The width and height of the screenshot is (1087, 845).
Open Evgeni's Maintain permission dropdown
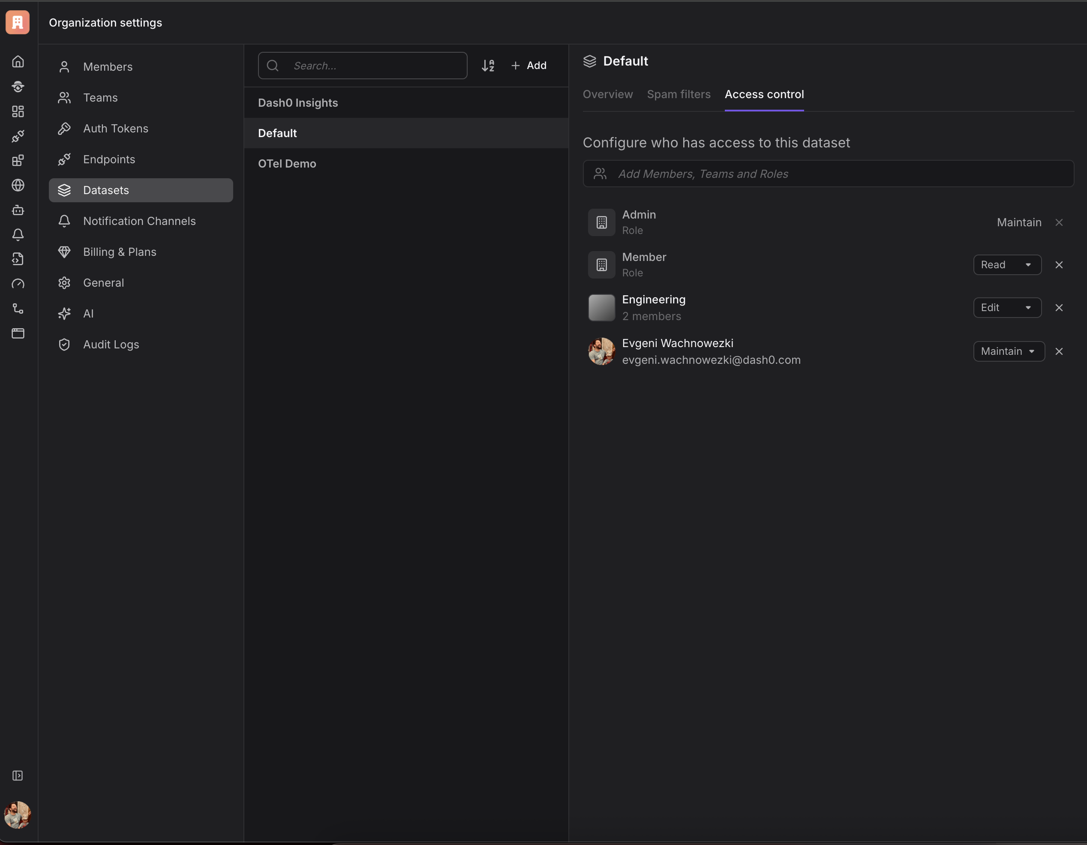coord(1009,351)
